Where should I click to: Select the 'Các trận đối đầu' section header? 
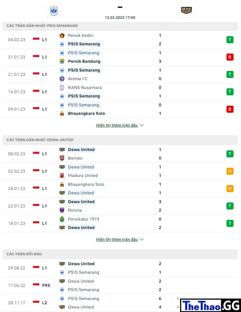(120, 254)
